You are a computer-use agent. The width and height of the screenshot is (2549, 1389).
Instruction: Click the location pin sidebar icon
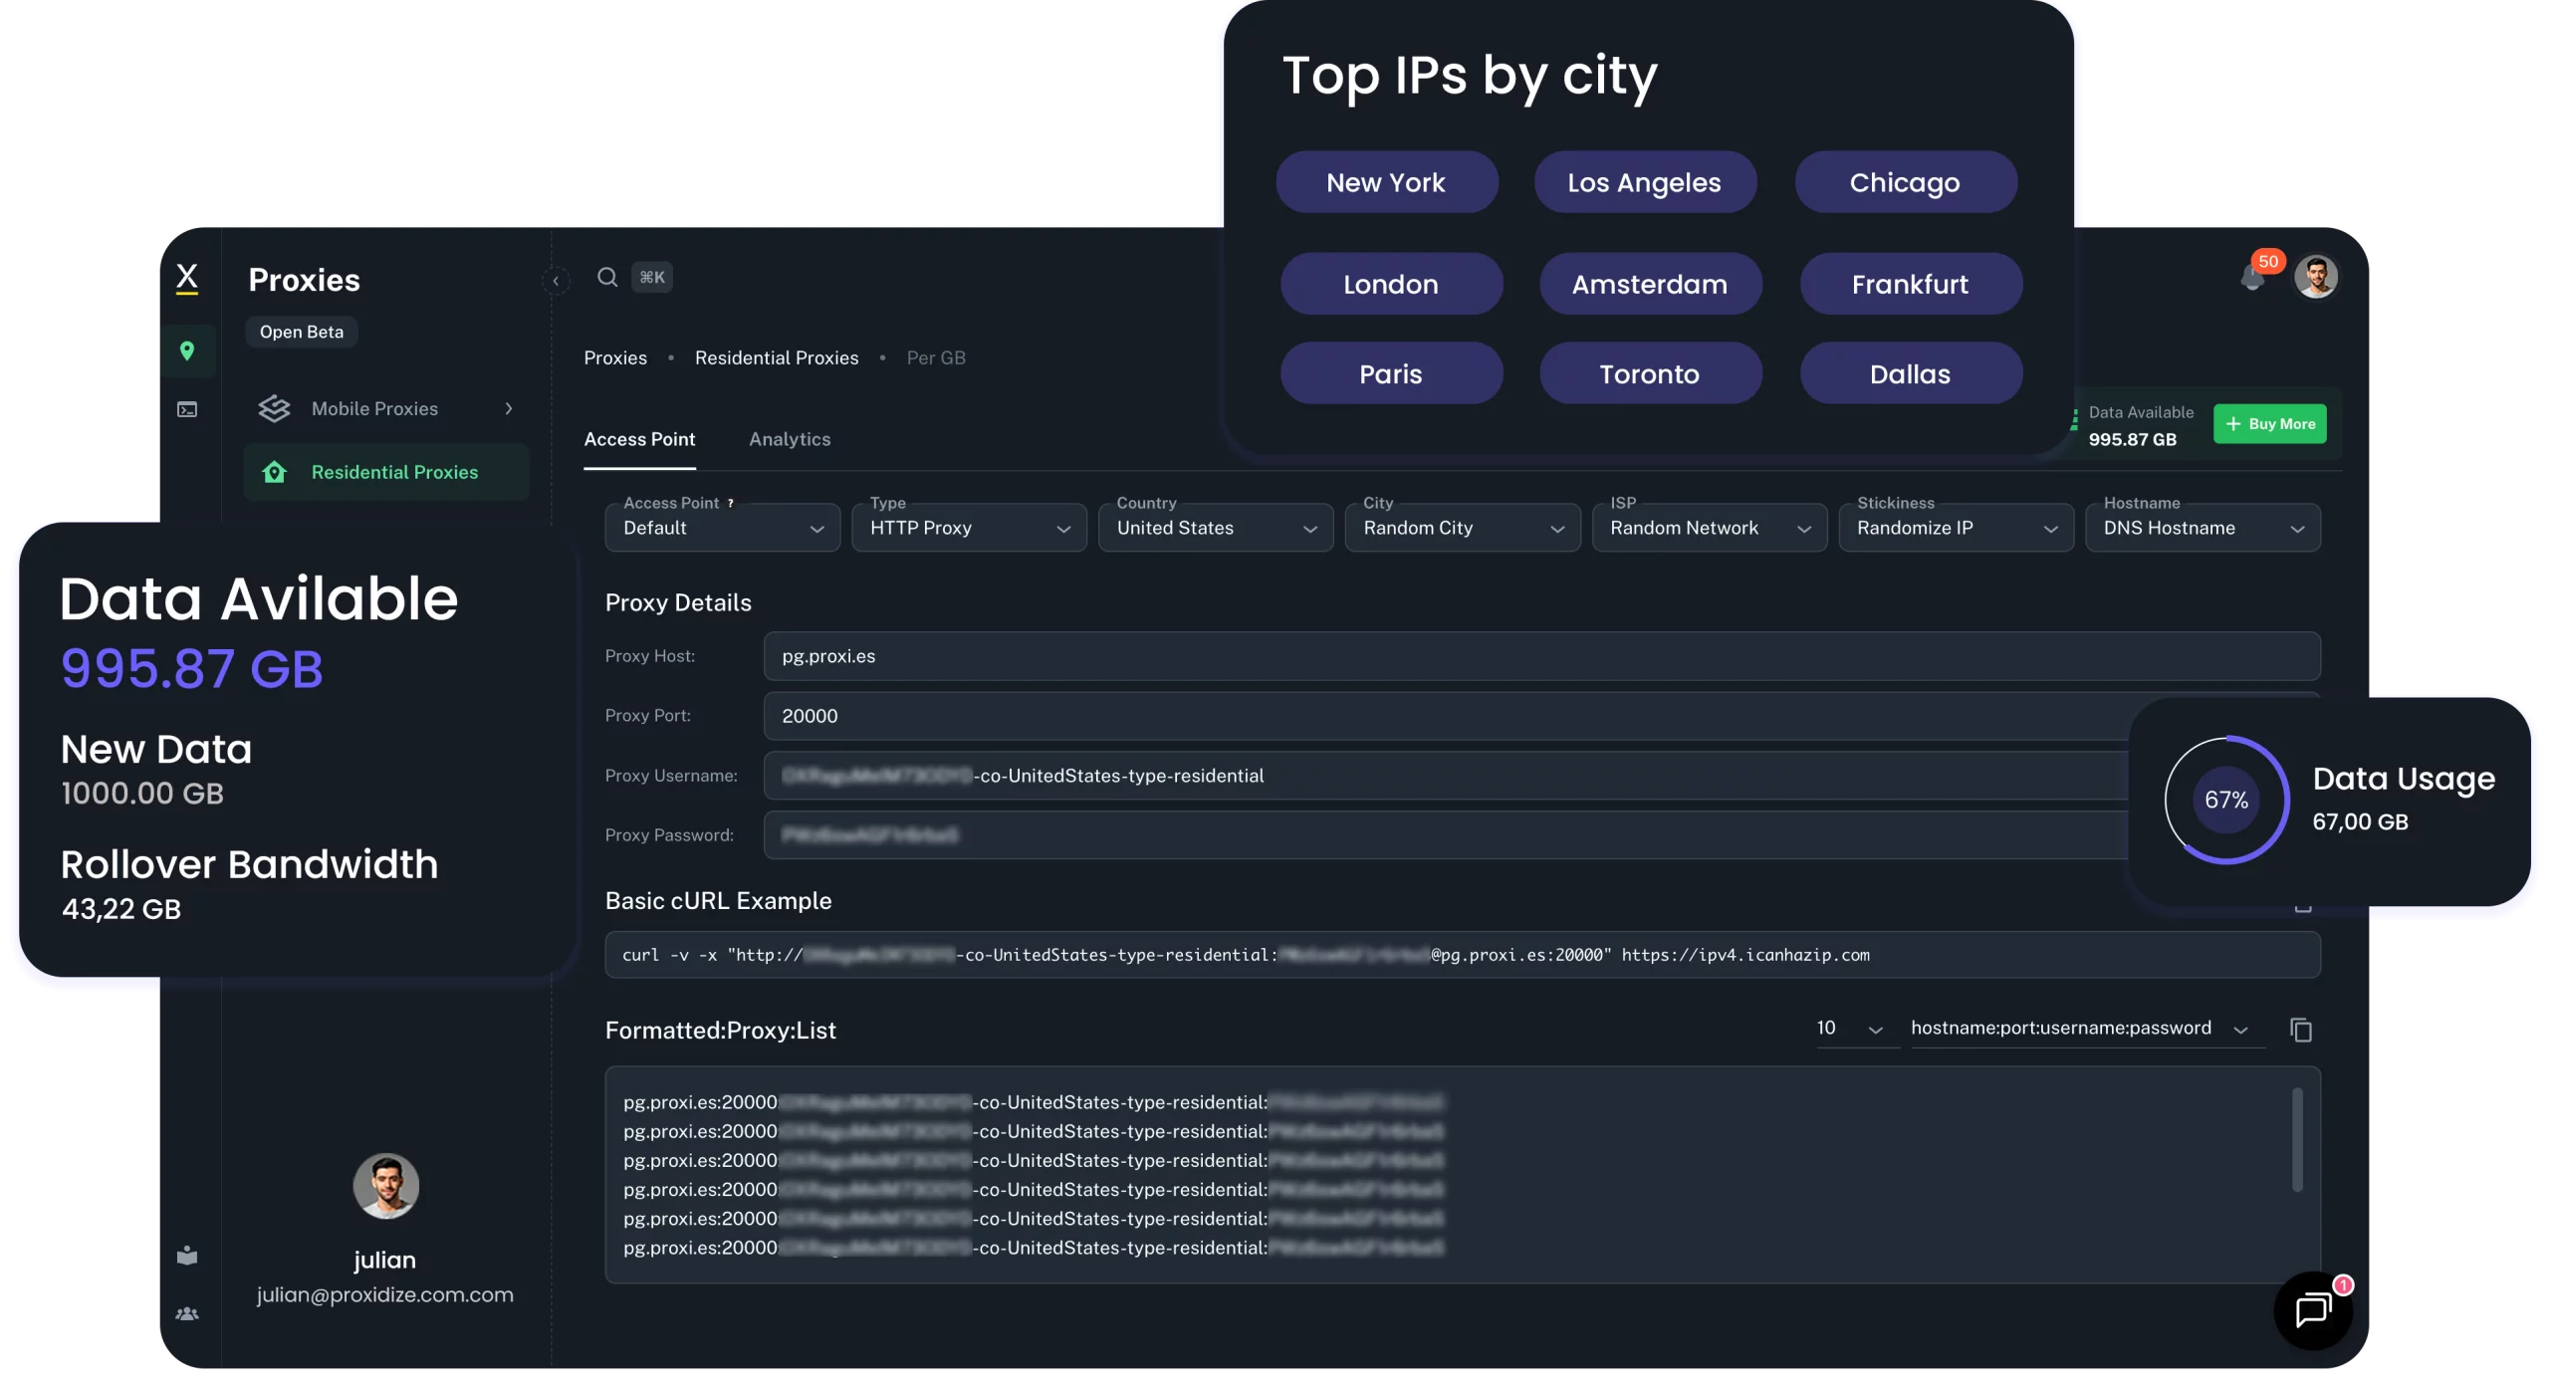[187, 350]
